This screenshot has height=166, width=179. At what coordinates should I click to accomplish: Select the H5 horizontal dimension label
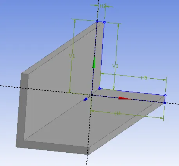(x=144, y=78)
